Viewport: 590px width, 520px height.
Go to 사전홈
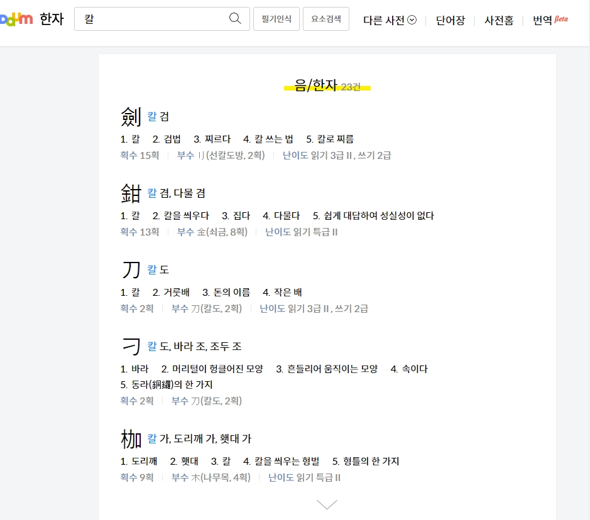[x=499, y=20]
